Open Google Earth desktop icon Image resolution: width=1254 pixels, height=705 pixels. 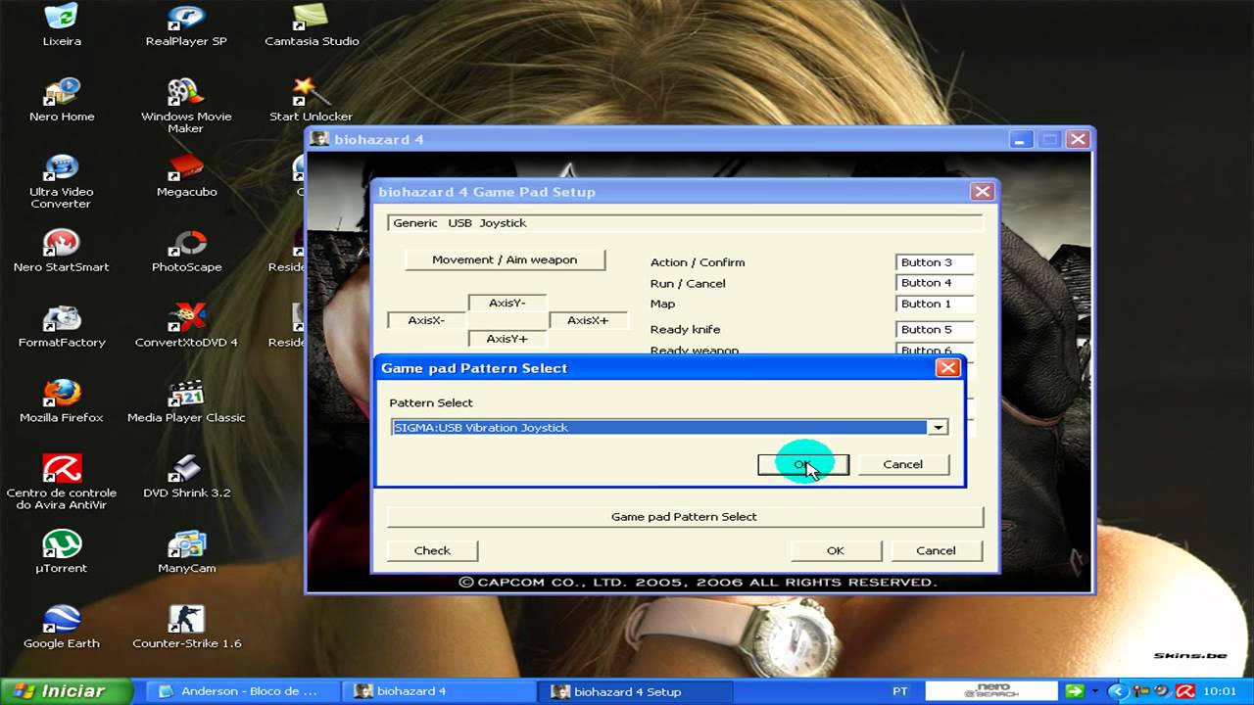tap(62, 629)
